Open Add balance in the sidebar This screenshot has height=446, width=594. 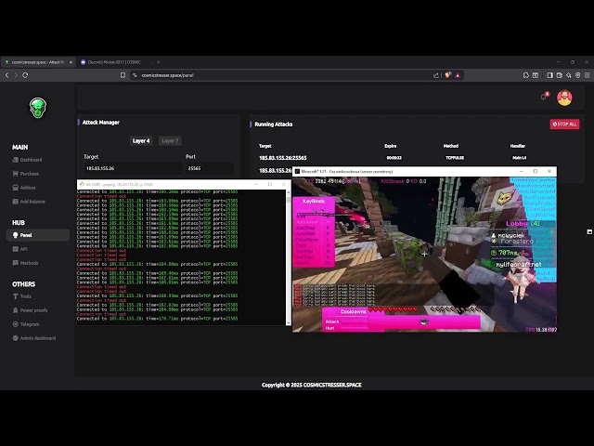coord(29,202)
